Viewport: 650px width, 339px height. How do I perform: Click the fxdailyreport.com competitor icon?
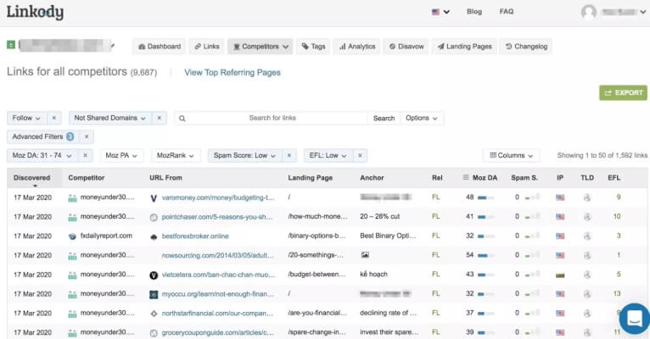pyautogui.click(x=72, y=236)
